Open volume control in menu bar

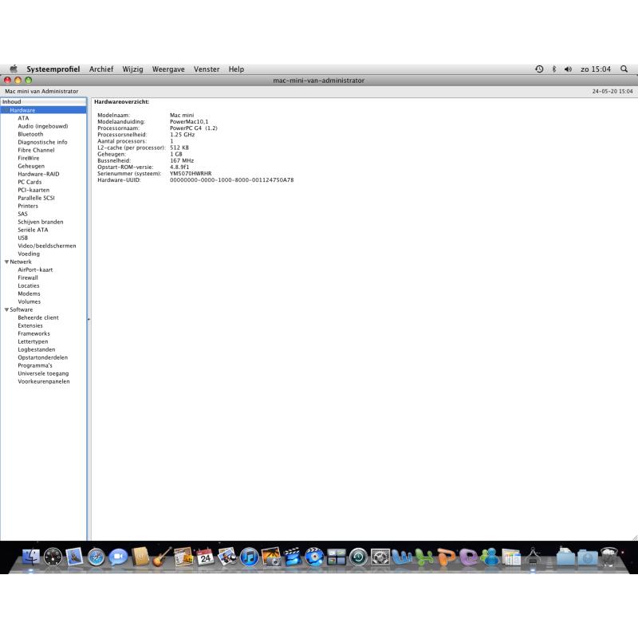pyautogui.click(x=568, y=69)
